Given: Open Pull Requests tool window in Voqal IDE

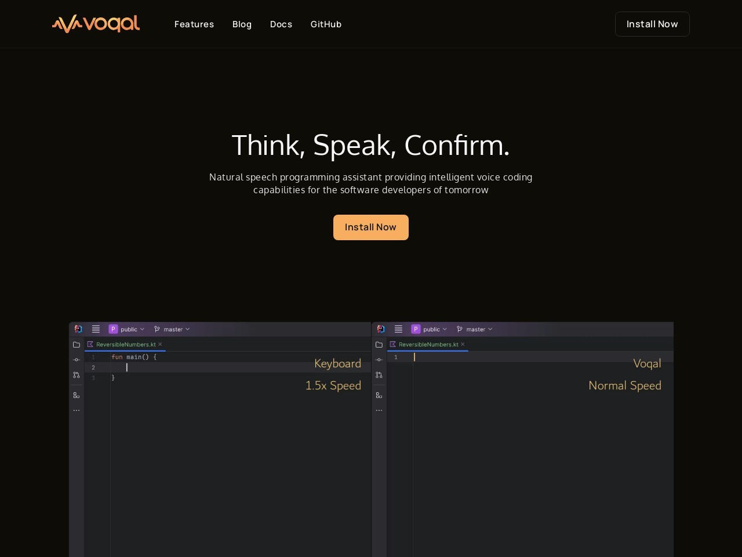Looking at the screenshot, I should [379, 375].
